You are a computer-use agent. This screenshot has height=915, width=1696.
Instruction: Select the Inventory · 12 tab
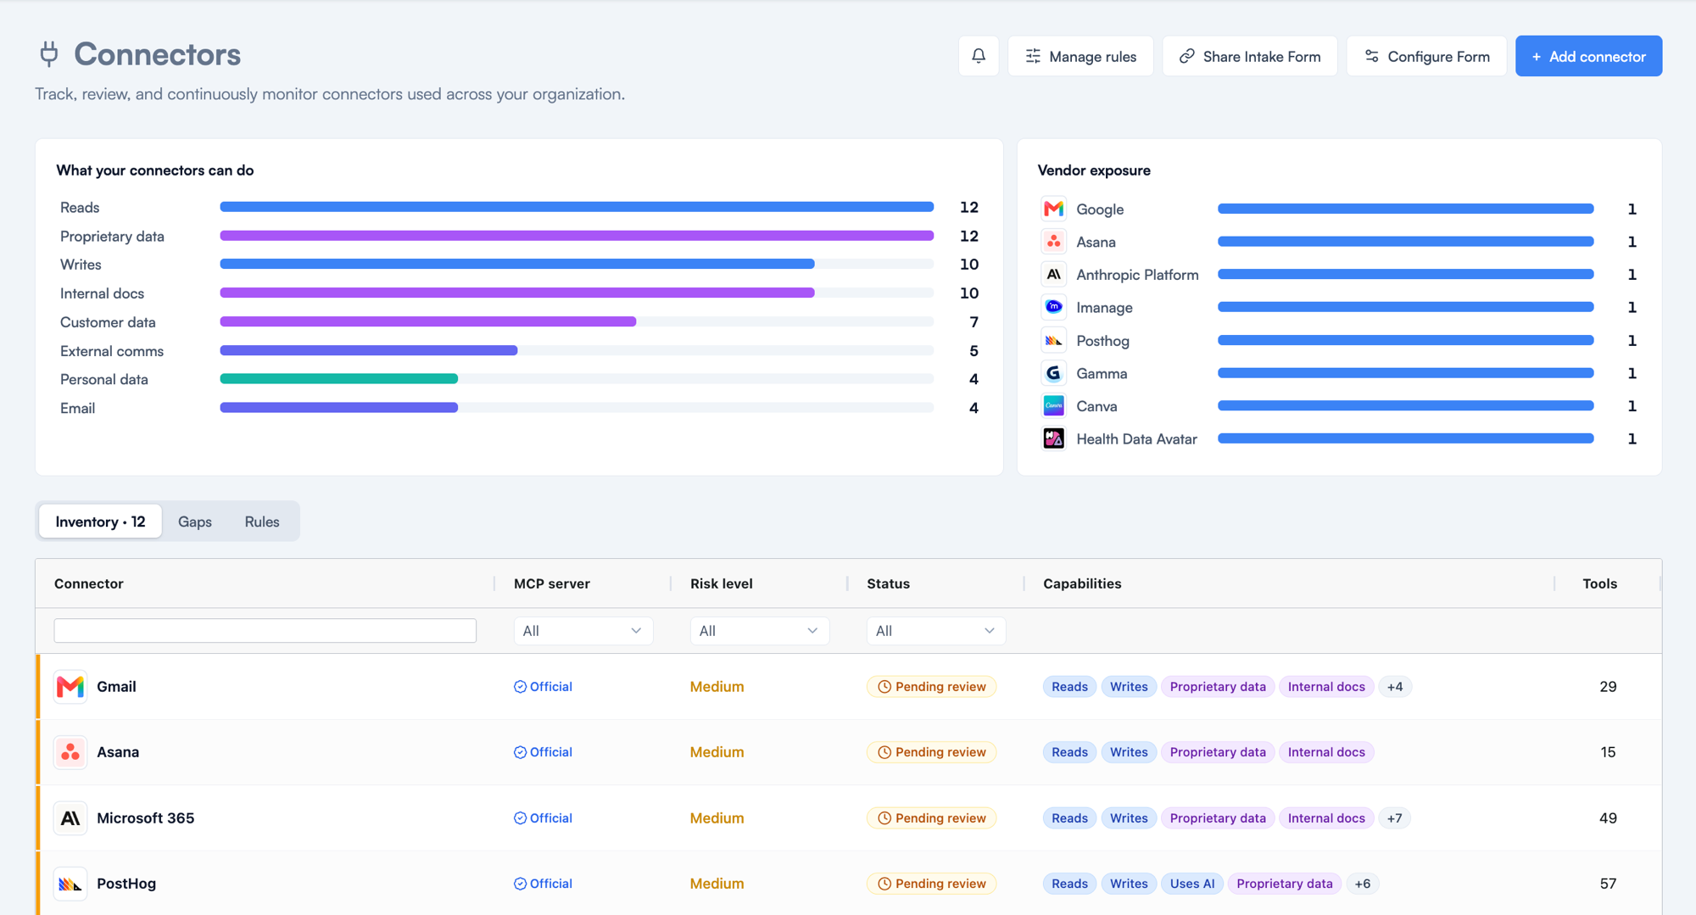coord(100,522)
